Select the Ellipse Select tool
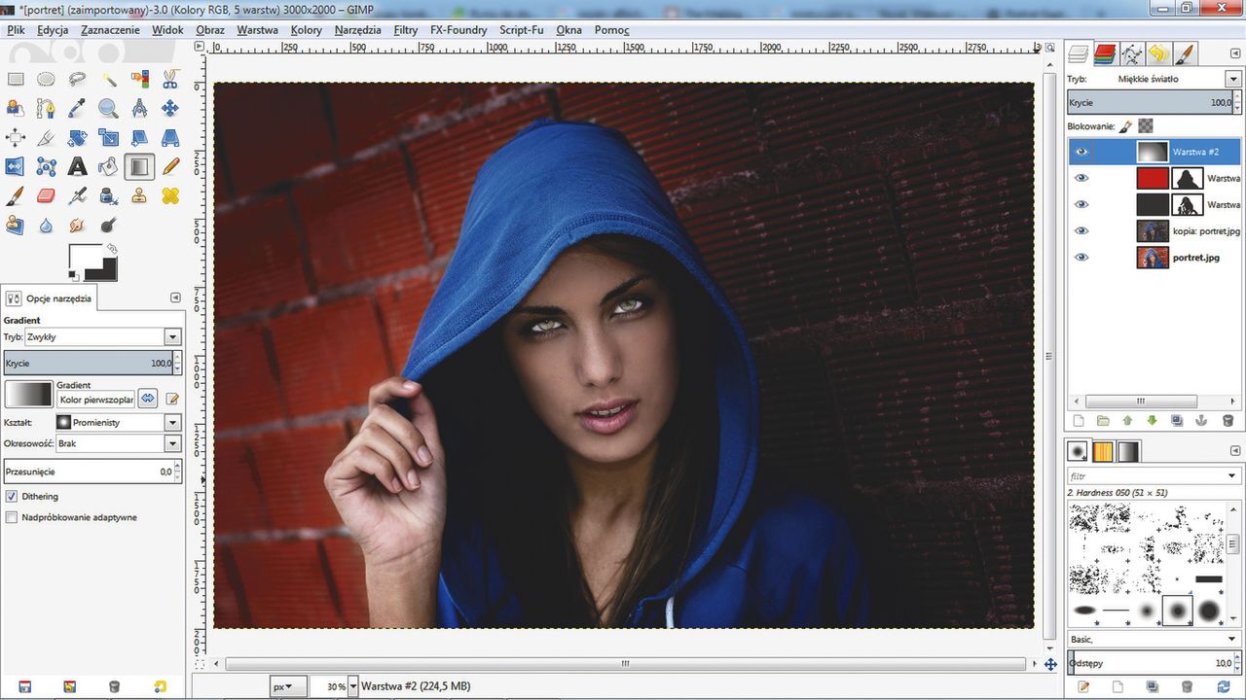Image resolution: width=1246 pixels, height=700 pixels. coord(46,79)
